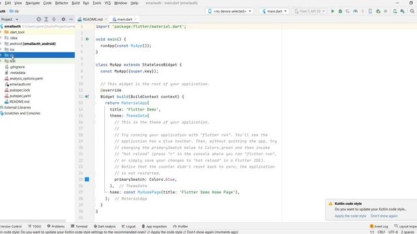Screen dimensions: 417x234
Task: Open the Flutter profile-mode run icon
Action: (x=355, y=12)
